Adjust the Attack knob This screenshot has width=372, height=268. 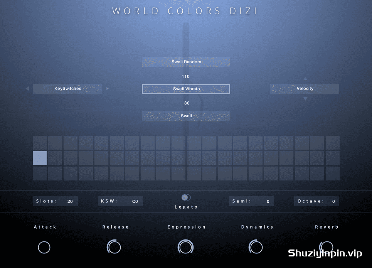[x=44, y=247]
